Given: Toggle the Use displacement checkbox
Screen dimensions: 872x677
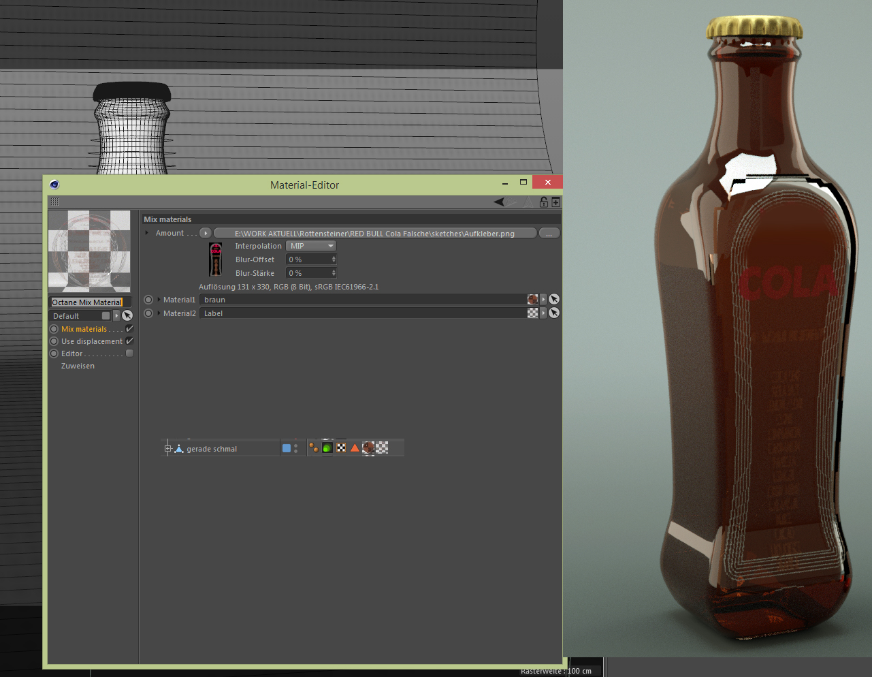Looking at the screenshot, I should 129,341.
